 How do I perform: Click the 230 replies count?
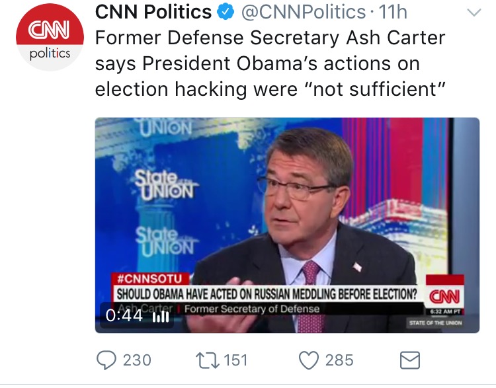[x=137, y=360]
